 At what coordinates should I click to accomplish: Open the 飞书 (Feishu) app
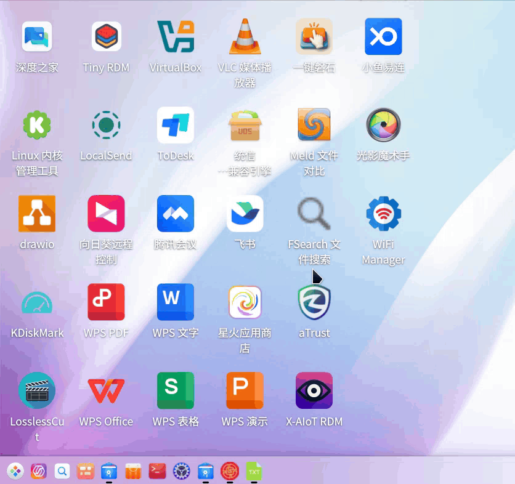(x=245, y=214)
